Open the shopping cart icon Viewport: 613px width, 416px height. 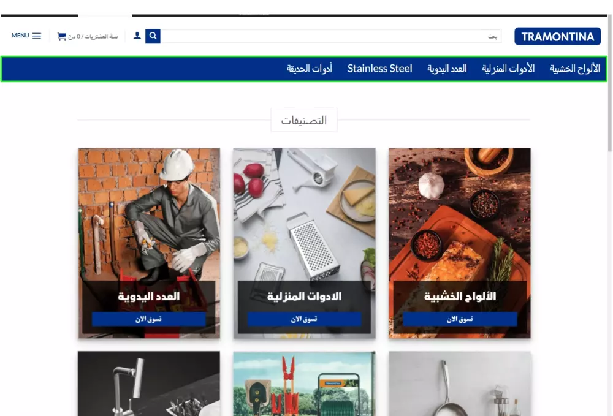click(62, 36)
